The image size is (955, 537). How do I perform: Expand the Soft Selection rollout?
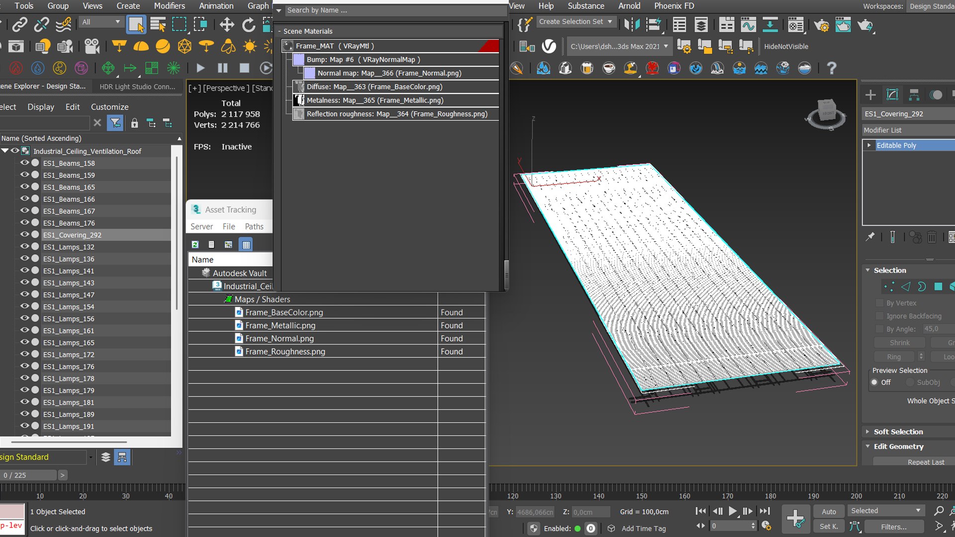898,432
